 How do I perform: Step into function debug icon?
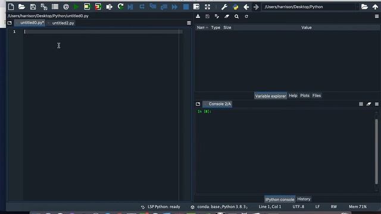pyautogui.click(x=153, y=7)
